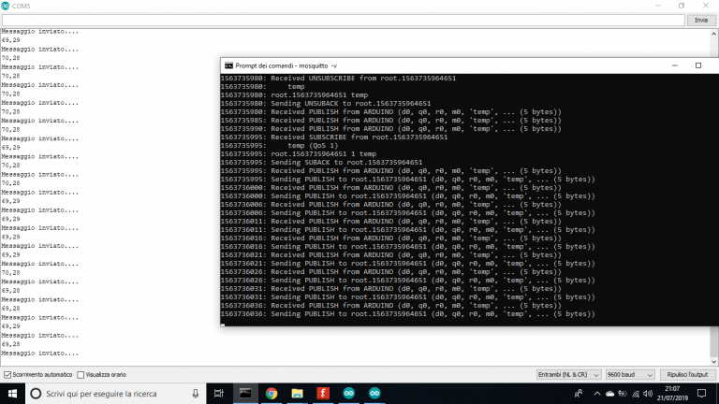Toggle the Scorrimento automatico checkbox

click(8, 374)
